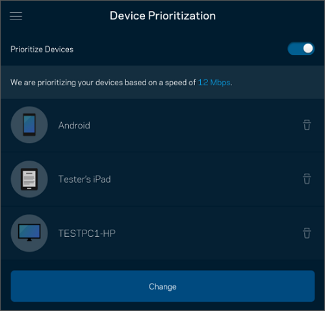Select the TESTPC1-HP device name
The width and height of the screenshot is (325, 311).
click(87, 234)
